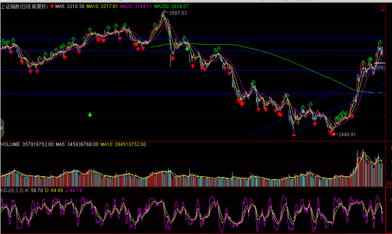Click green sell arrow at latest price peak
Image resolution: width=392 pixels, height=234 pixels.
tap(380, 43)
